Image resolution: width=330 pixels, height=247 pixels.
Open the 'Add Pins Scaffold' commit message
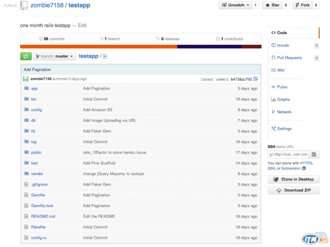click(99, 163)
